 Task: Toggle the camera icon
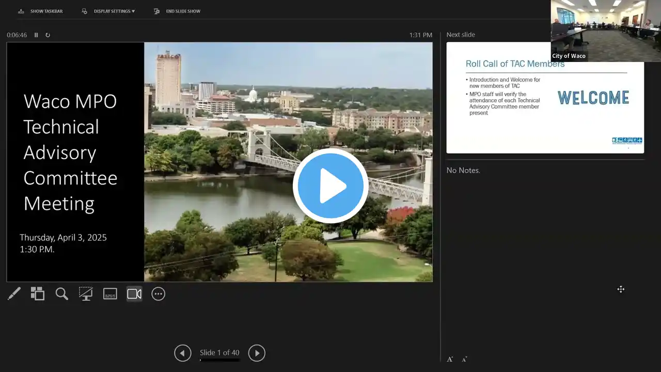(134, 294)
